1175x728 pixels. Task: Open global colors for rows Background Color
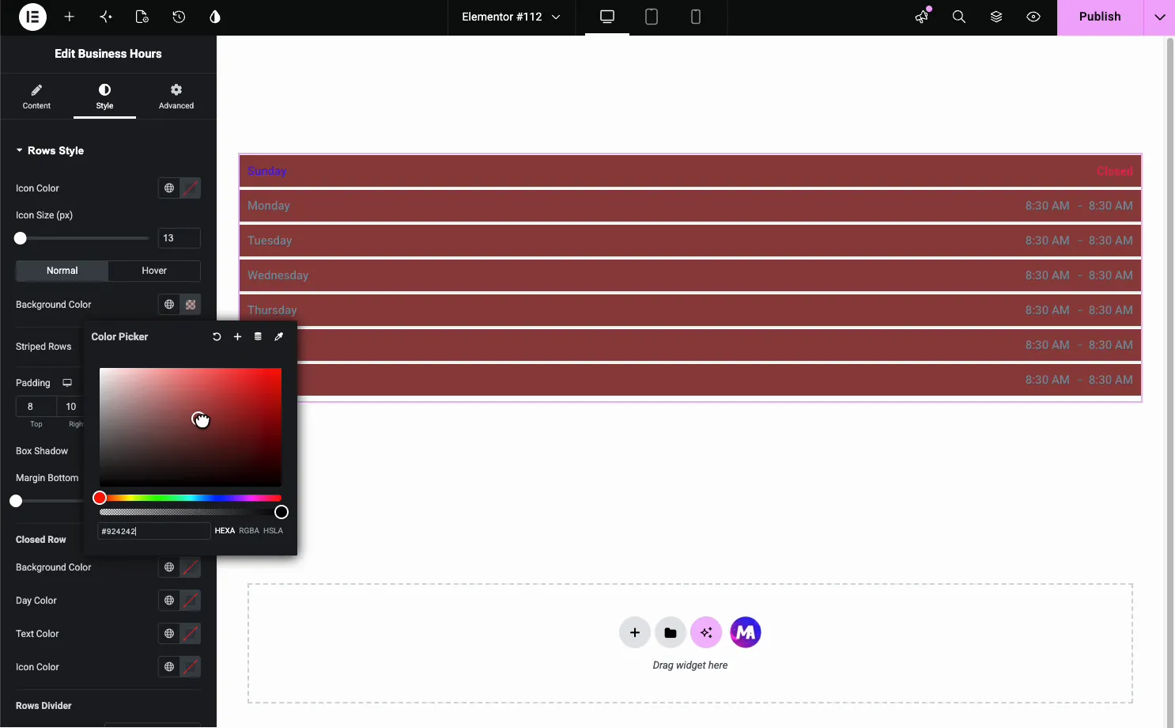(169, 305)
